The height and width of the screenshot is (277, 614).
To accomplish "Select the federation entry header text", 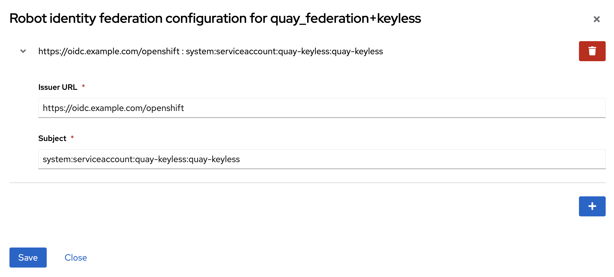I will [x=211, y=51].
